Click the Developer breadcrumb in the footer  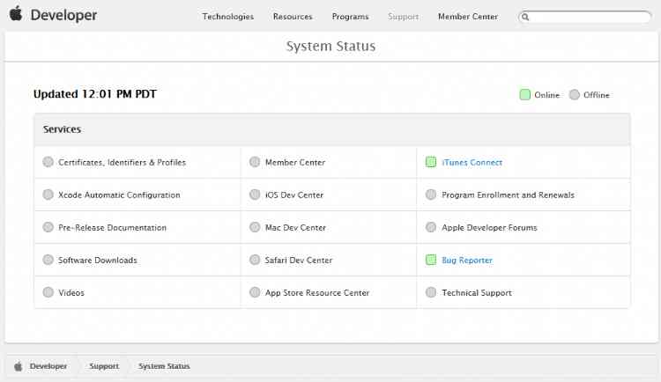click(48, 366)
